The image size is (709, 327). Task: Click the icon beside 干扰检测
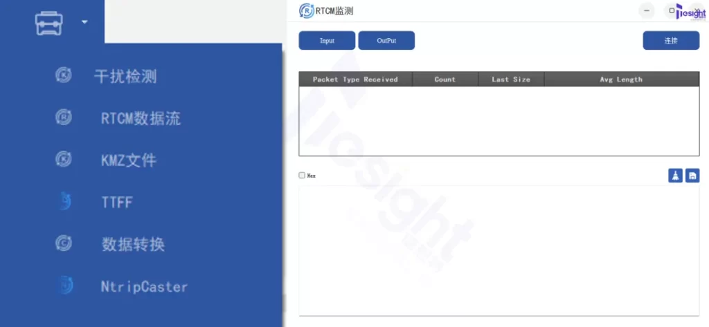click(64, 75)
